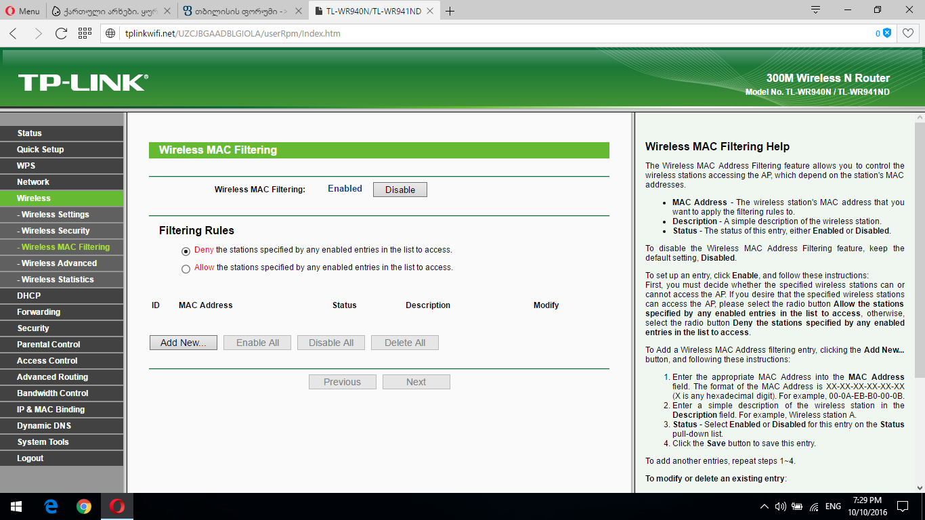The height and width of the screenshot is (520, 925).
Task: Launch Google Chrome from the taskbar
Action: click(x=84, y=506)
